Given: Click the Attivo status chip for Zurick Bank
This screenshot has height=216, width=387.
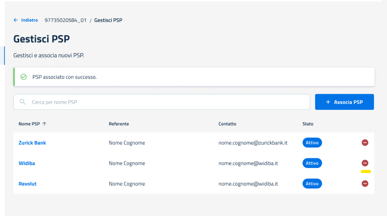Looking at the screenshot, I should 312,143.
